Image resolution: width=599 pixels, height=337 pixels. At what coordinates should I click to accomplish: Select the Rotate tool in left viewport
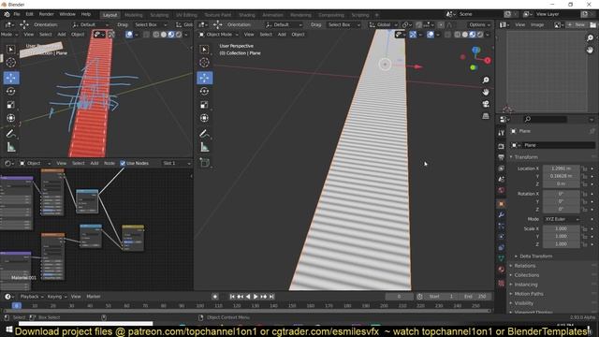coord(11,92)
